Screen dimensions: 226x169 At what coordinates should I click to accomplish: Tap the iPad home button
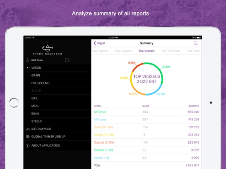pos(14,102)
